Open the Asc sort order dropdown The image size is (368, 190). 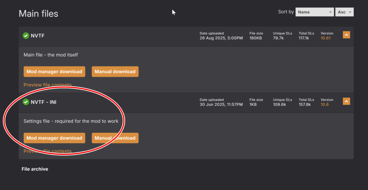[345, 12]
